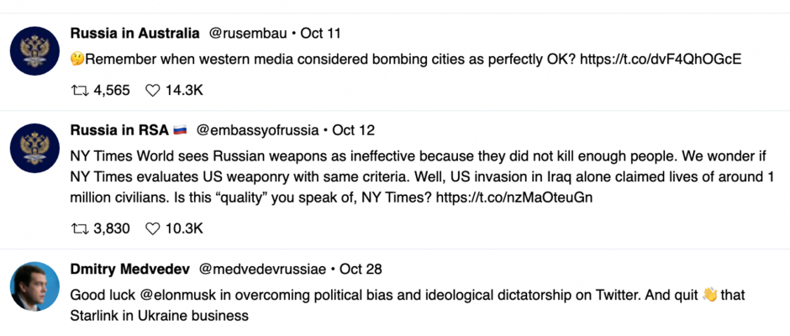This screenshot has height=336, width=790.
Task: Open the Russia in RSA eagle avatar
Action: [34, 148]
